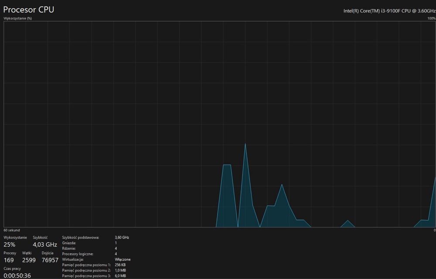This screenshot has width=436, height=279.
Task: Click the Procesy count 169
Action: [x=9, y=260]
